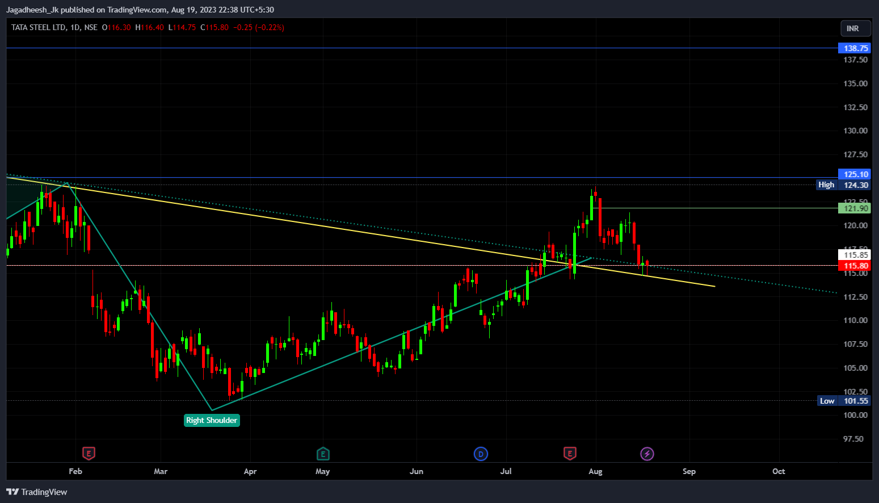Click the red 115.80 current price label
Screen dimensions: 879x503
[x=855, y=266]
